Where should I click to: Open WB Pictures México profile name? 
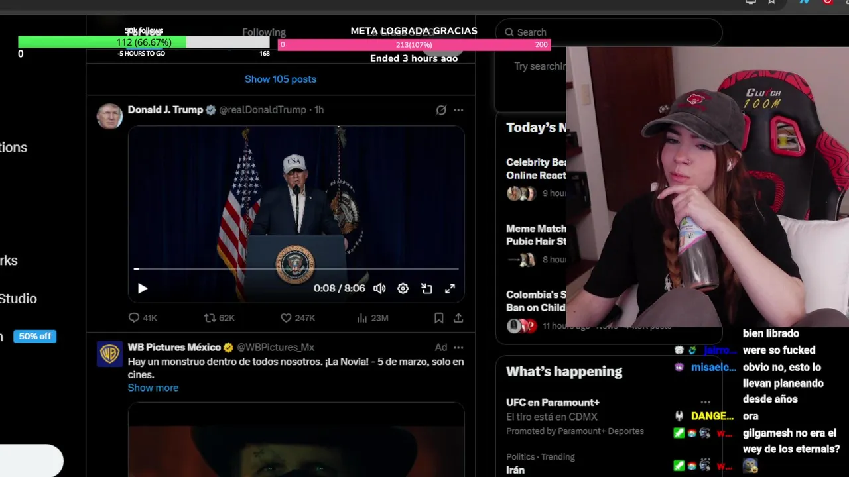pyautogui.click(x=174, y=347)
